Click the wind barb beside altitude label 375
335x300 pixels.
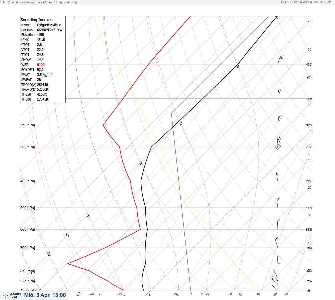[280, 94]
